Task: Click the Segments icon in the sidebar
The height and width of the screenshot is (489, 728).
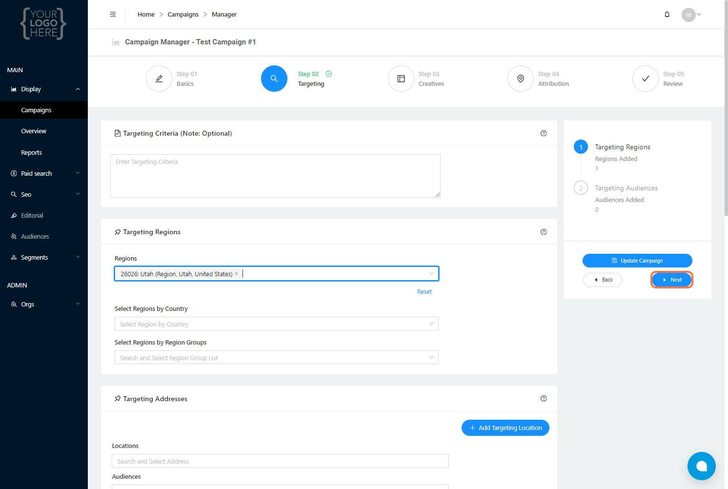Action: click(x=14, y=257)
